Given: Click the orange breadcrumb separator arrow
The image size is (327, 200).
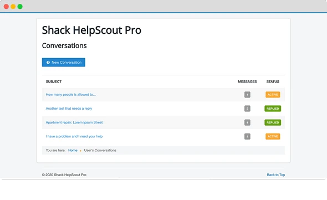Looking at the screenshot, I should point(80,151).
